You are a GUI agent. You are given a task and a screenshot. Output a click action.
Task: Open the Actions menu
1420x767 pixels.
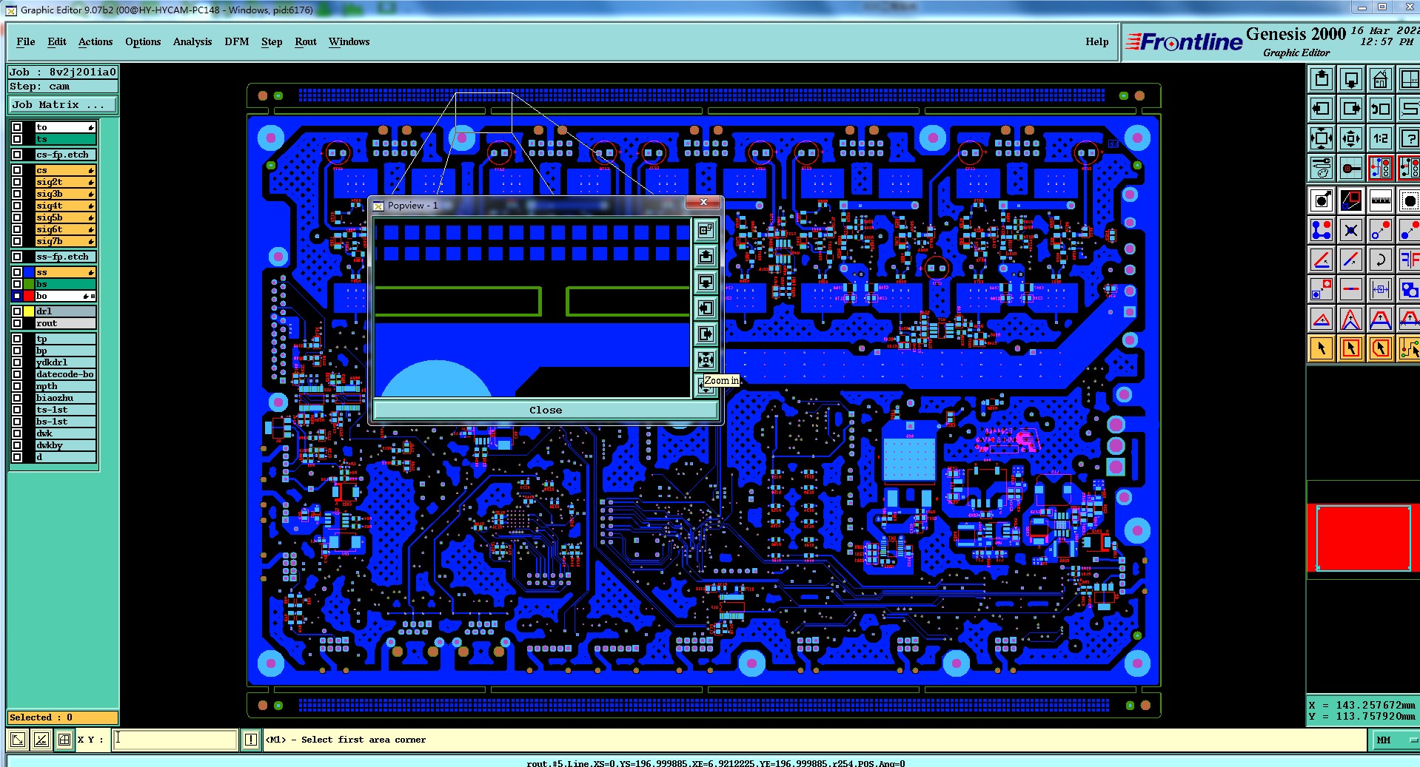(x=96, y=41)
